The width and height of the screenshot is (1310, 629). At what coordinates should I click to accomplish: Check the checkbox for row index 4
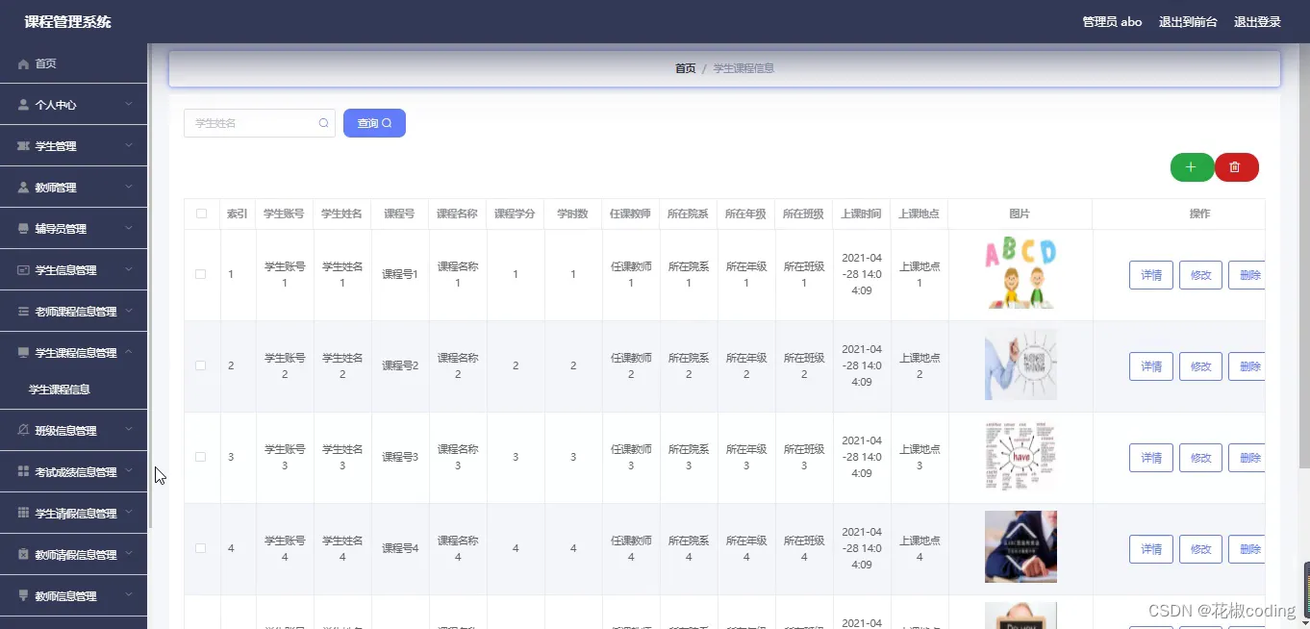201,548
